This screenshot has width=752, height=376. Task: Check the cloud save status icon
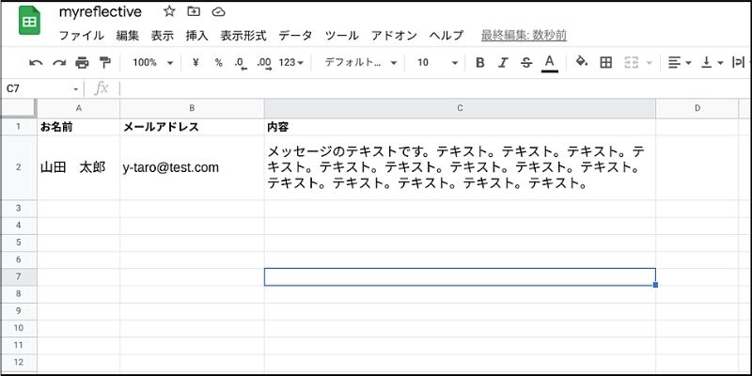pyautogui.click(x=218, y=11)
